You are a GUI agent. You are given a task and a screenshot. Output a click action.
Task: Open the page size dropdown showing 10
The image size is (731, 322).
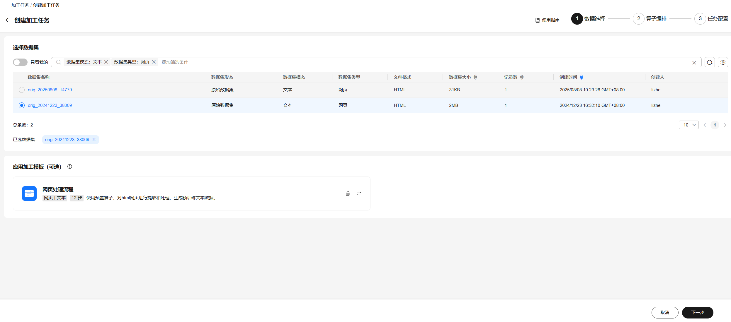click(688, 125)
